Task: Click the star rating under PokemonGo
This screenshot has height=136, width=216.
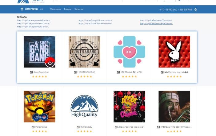Action: pyautogui.click(x=39, y=131)
